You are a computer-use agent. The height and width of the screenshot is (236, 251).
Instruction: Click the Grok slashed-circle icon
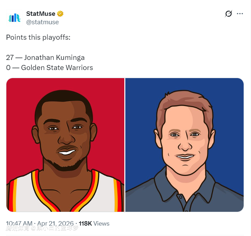[228, 14]
